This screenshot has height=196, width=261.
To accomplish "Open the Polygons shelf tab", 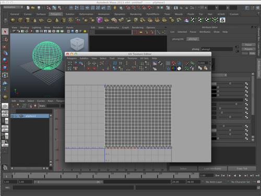I will (x=56, y=14).
